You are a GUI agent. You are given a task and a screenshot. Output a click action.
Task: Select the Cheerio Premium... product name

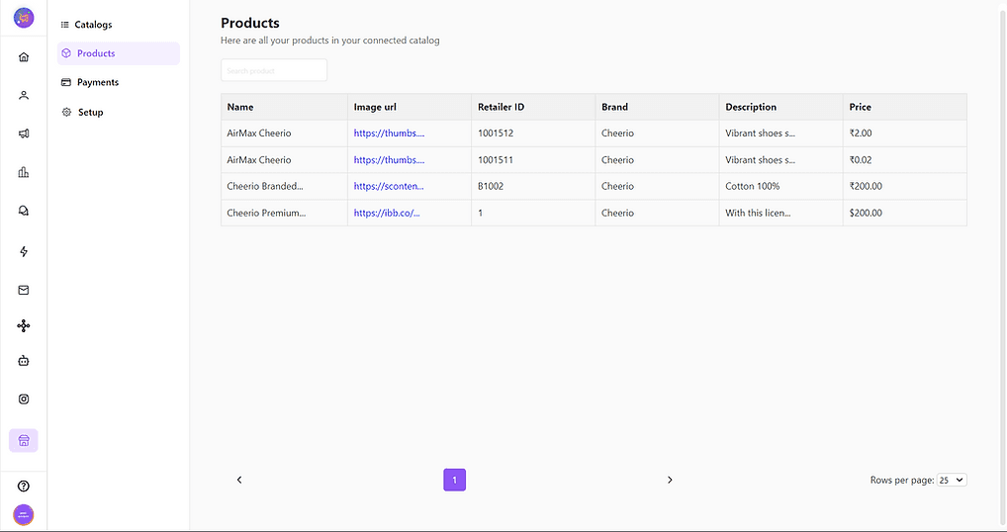266,213
